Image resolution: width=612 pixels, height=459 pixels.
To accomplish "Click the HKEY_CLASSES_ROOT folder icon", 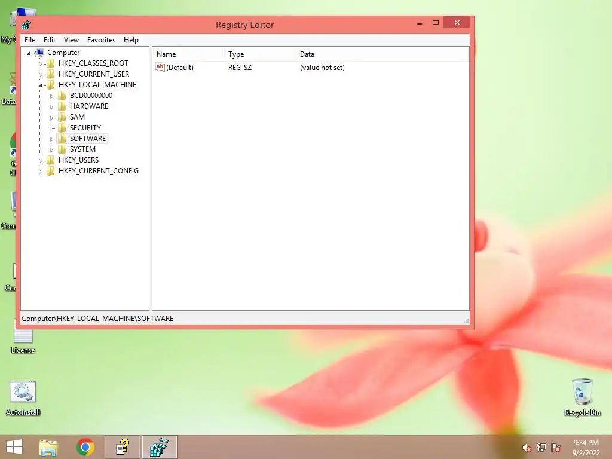I will pyautogui.click(x=50, y=63).
